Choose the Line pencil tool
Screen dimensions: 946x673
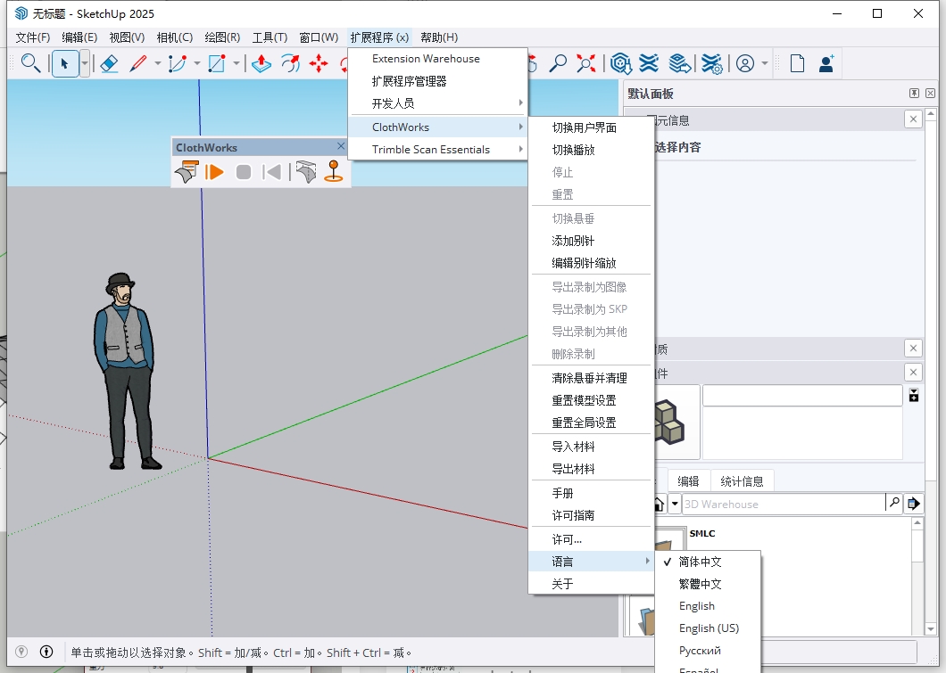click(x=138, y=63)
